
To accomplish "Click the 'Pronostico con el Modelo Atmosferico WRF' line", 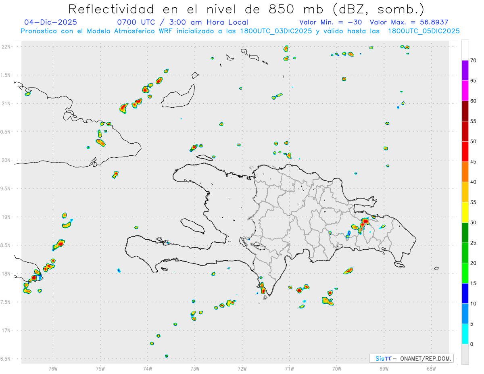I will [x=240, y=31].
